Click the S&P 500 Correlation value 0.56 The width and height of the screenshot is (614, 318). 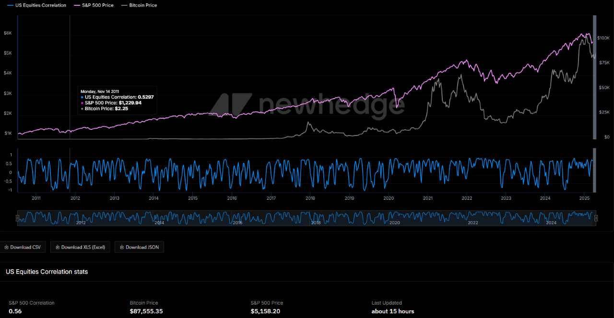click(x=15, y=311)
